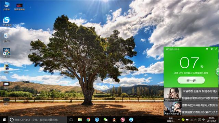Image resolution: width=219 pixels, height=123 pixels.
Task: Open the skin icon in 360 popup
Action: pyautogui.click(x=207, y=49)
